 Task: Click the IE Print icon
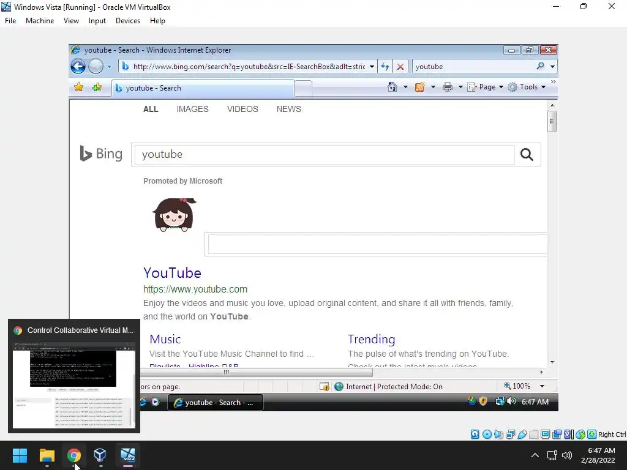point(448,87)
